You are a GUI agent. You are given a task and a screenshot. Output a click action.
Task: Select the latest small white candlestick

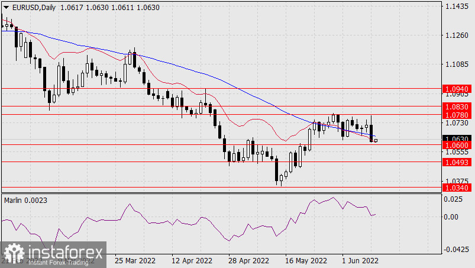click(x=376, y=141)
